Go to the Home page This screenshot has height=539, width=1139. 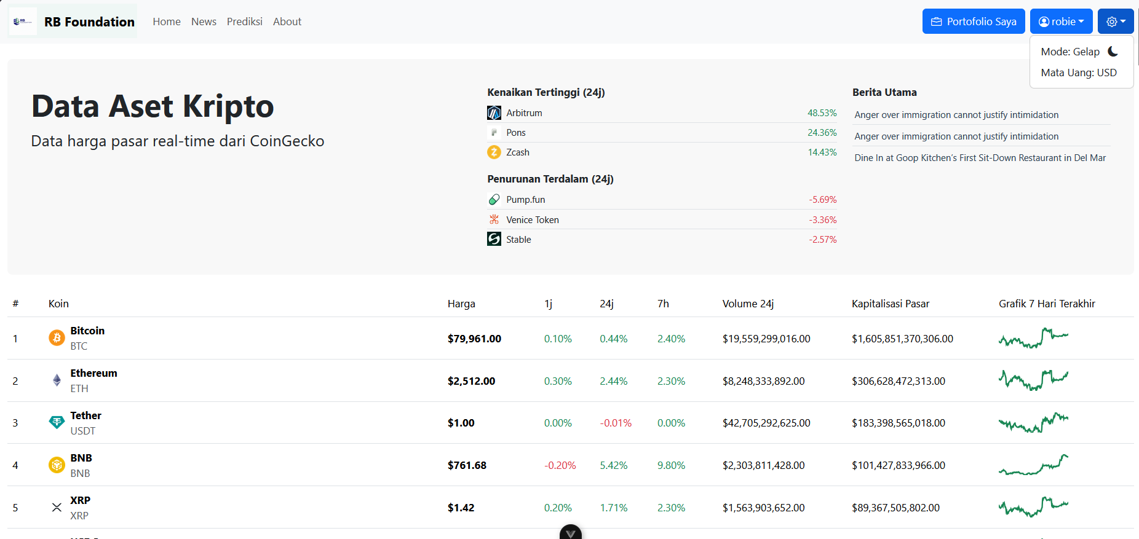(167, 22)
